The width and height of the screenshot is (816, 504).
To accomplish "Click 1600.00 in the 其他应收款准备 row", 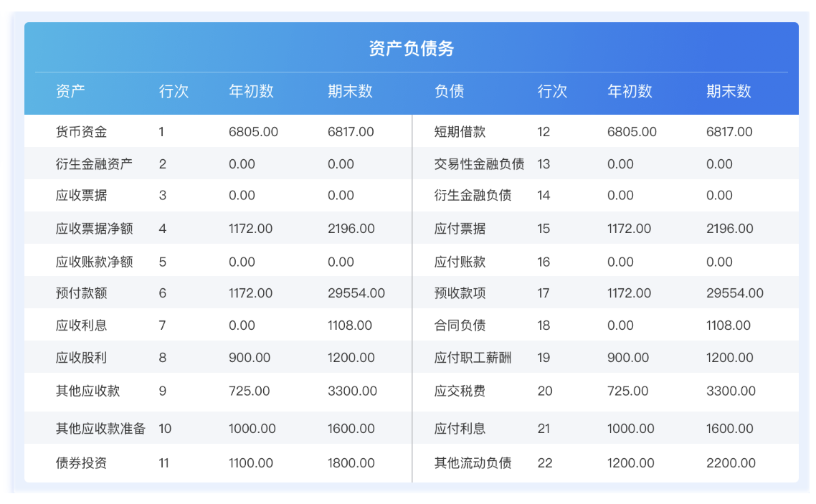I will [351, 428].
